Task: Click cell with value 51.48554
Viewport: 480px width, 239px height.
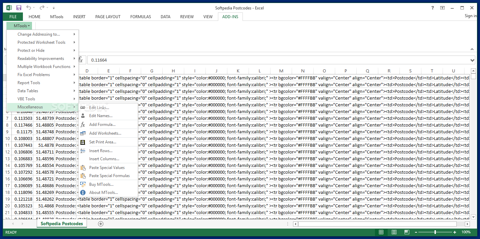Action: (x=44, y=166)
